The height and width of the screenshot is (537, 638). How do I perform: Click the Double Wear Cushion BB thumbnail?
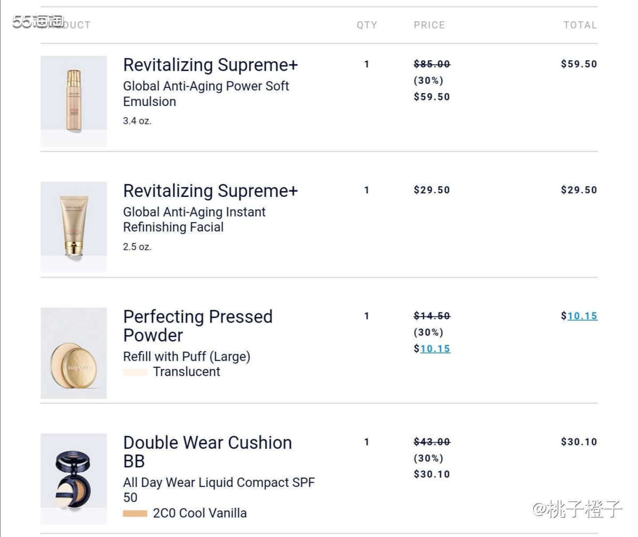[x=73, y=478]
